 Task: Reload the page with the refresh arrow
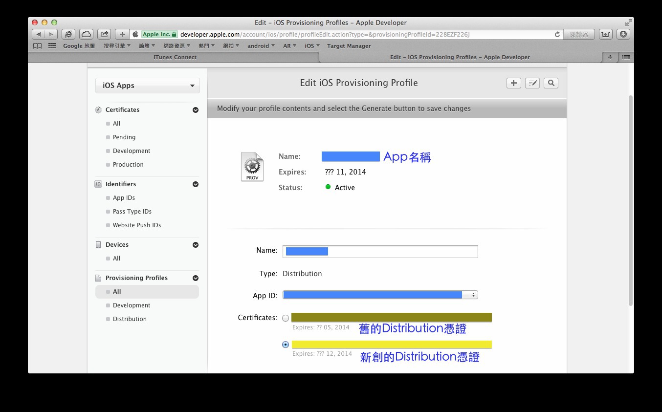pos(557,35)
